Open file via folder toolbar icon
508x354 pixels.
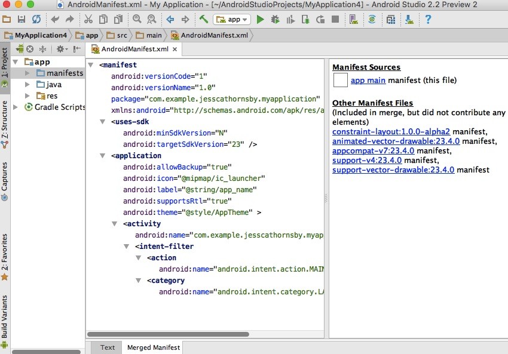(7, 20)
